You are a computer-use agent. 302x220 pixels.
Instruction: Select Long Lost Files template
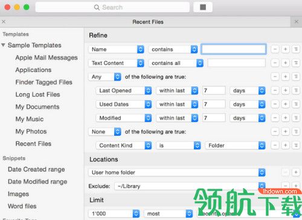coord(37,95)
